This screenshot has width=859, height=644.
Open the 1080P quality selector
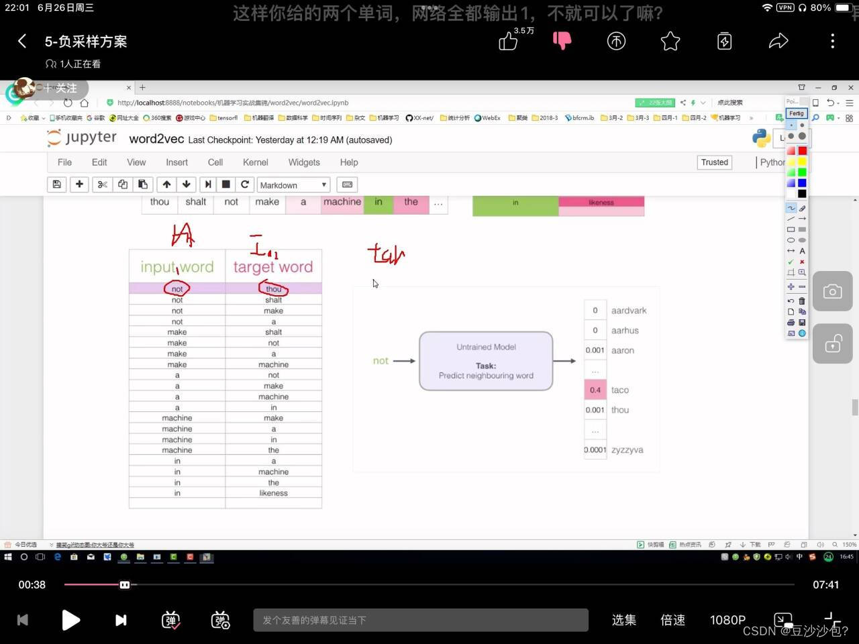point(727,620)
